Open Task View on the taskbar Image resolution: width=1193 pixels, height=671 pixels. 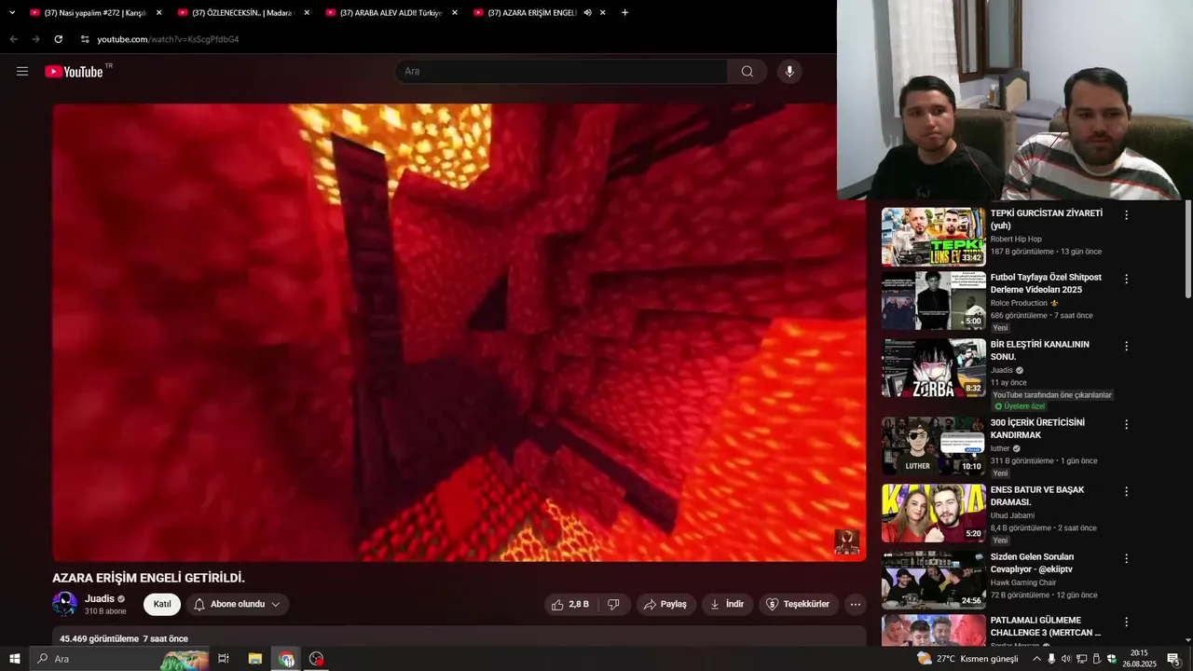[x=224, y=659]
